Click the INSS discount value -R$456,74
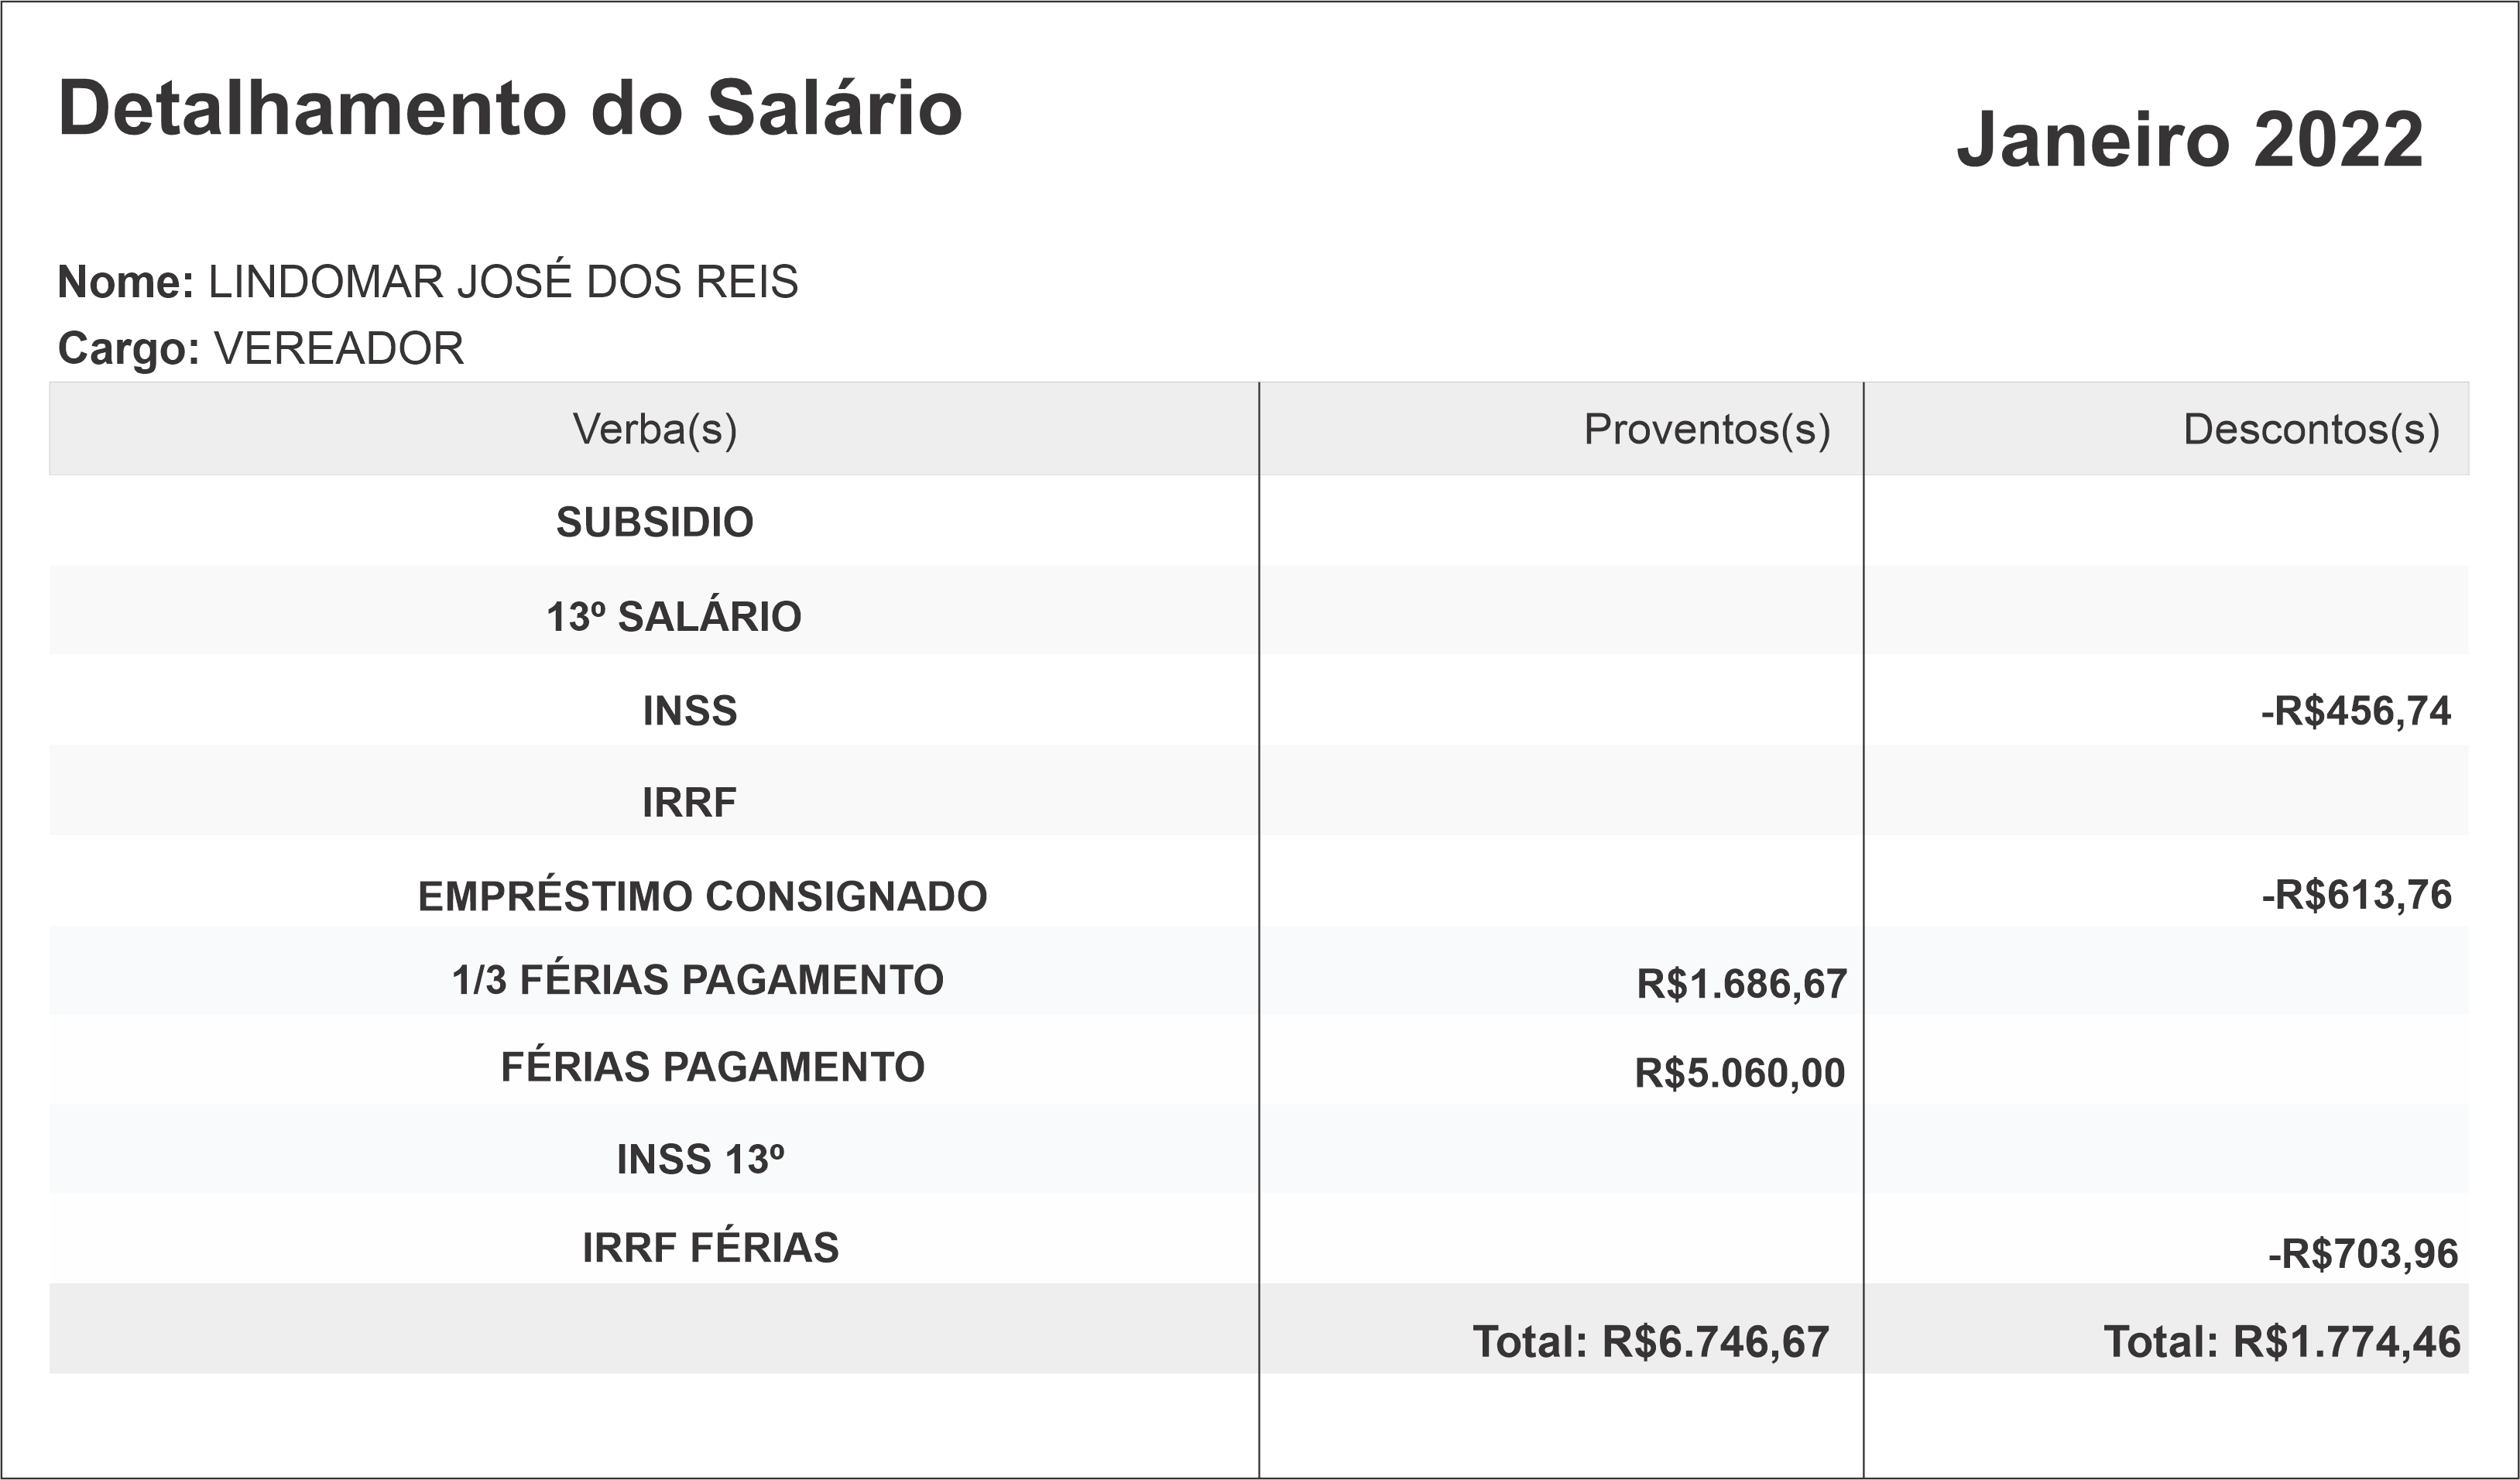This screenshot has width=2520, height=1480. [2356, 711]
